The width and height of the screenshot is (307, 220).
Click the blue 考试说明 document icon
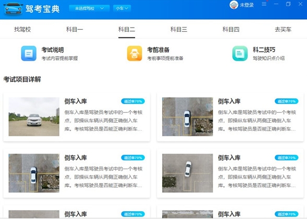(x=29, y=54)
